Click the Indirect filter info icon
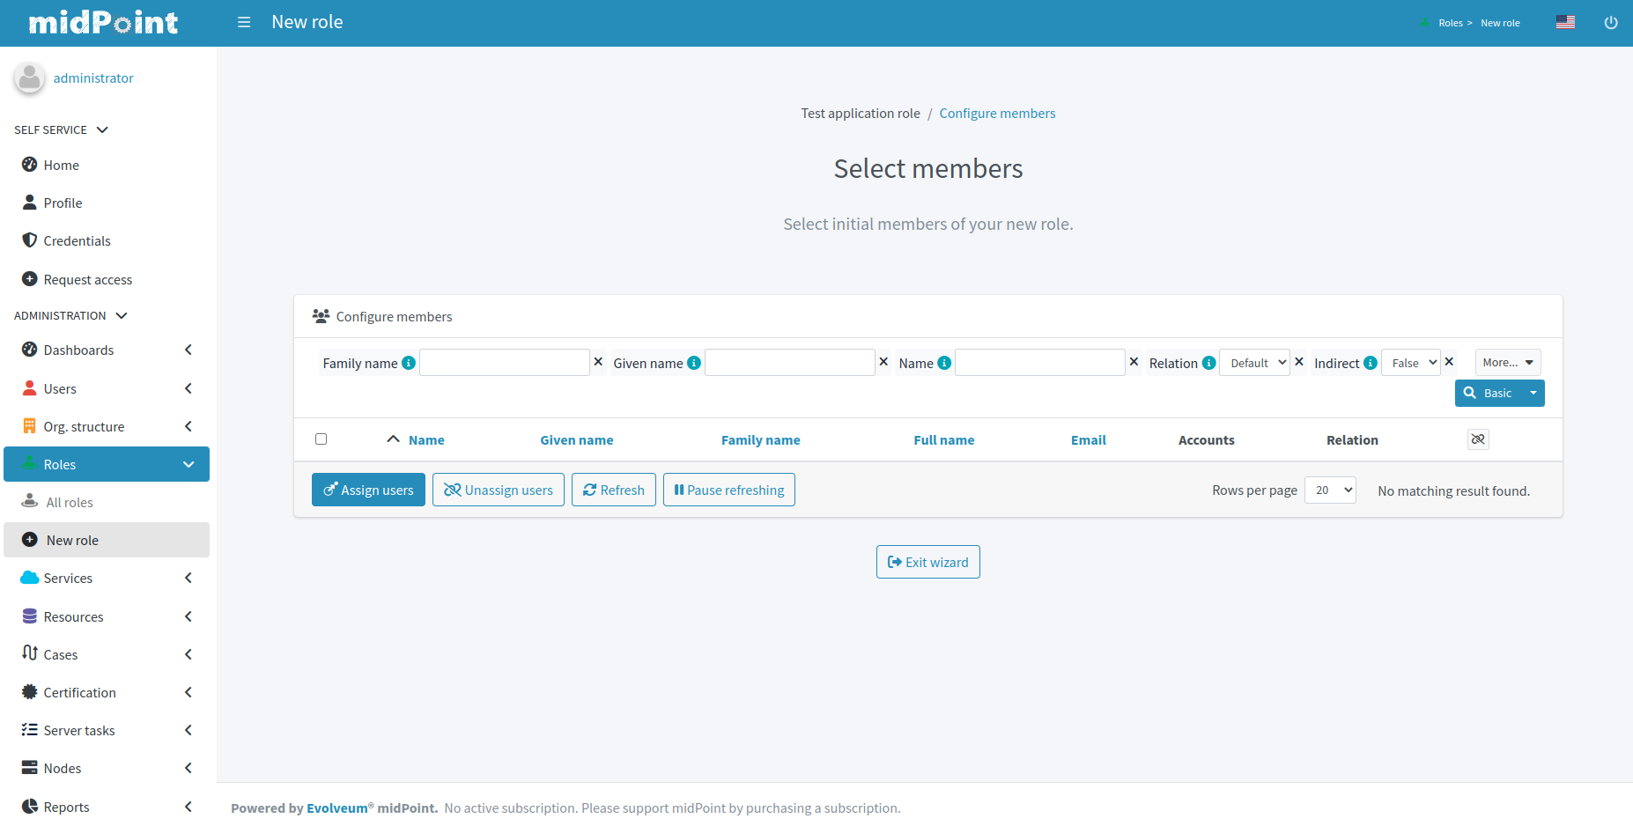This screenshot has width=1633, height=826. 1371,363
